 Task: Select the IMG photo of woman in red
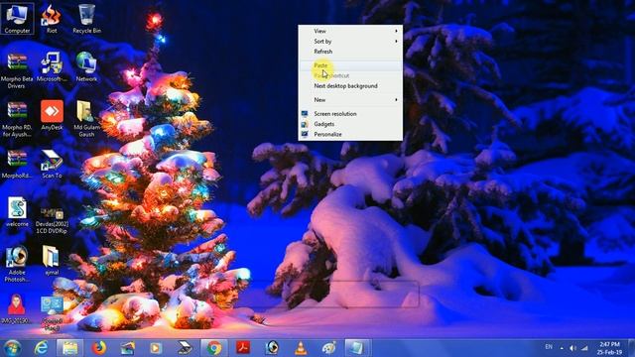point(16,308)
